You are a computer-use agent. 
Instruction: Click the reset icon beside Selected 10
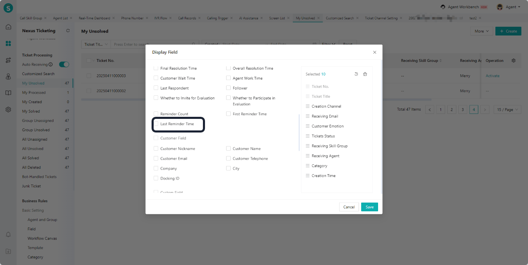pos(357,74)
